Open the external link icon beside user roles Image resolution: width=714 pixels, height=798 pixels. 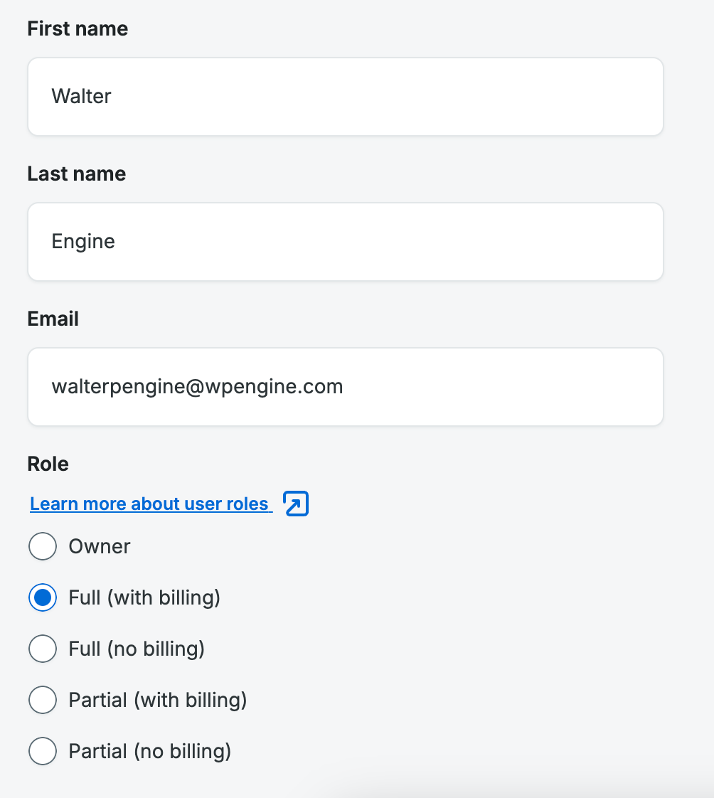(296, 504)
